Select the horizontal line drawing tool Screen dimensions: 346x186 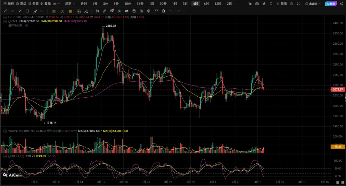click(x=12, y=11)
